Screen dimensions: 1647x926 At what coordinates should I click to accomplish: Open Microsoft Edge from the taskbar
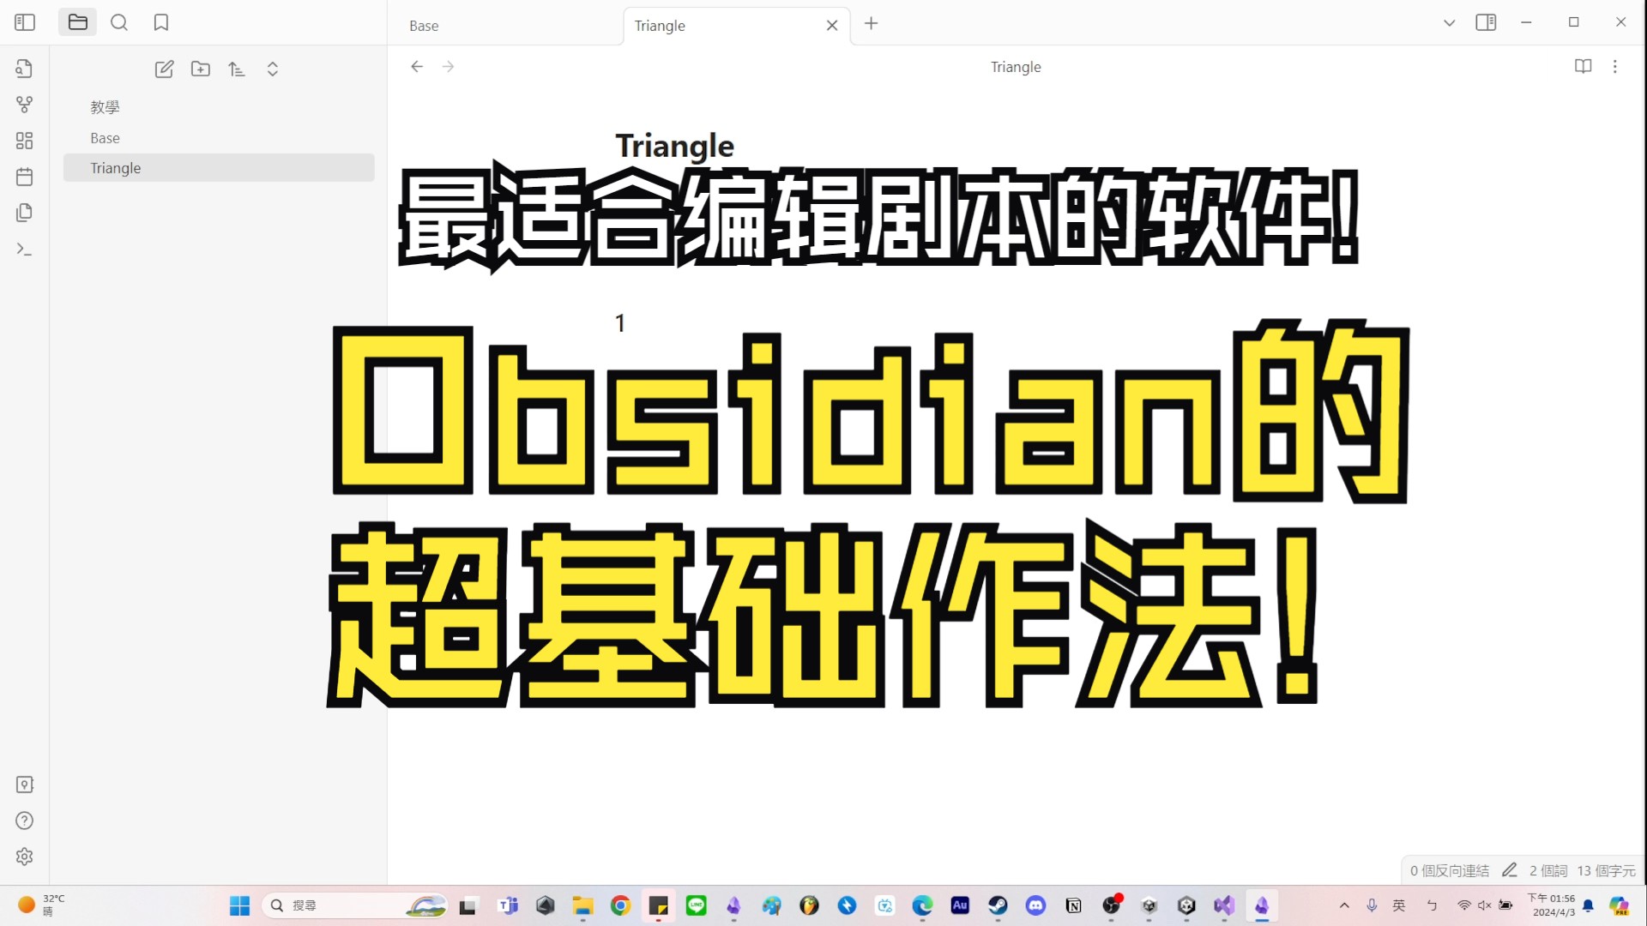coord(922,905)
